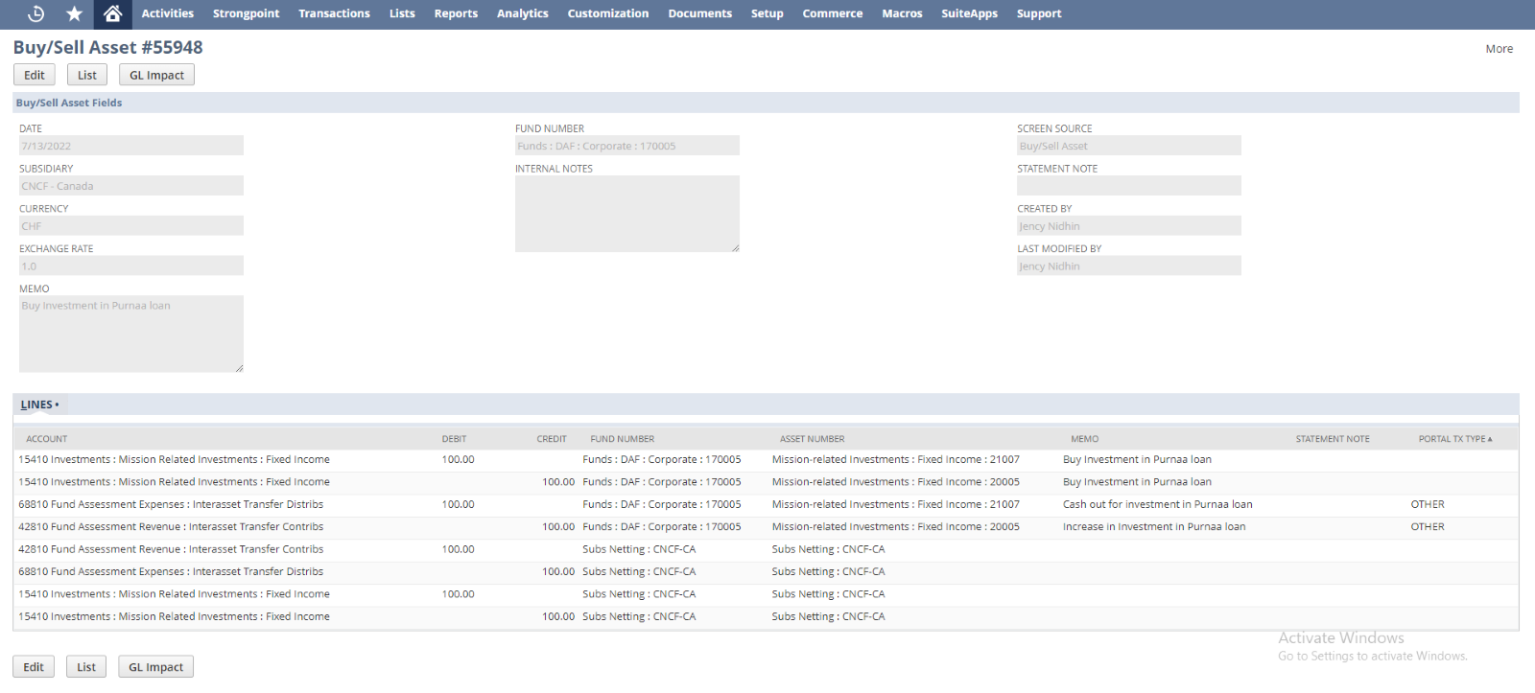The width and height of the screenshot is (1535, 693).
Task: Sort by Portal TX Type column
Action: 1454,439
